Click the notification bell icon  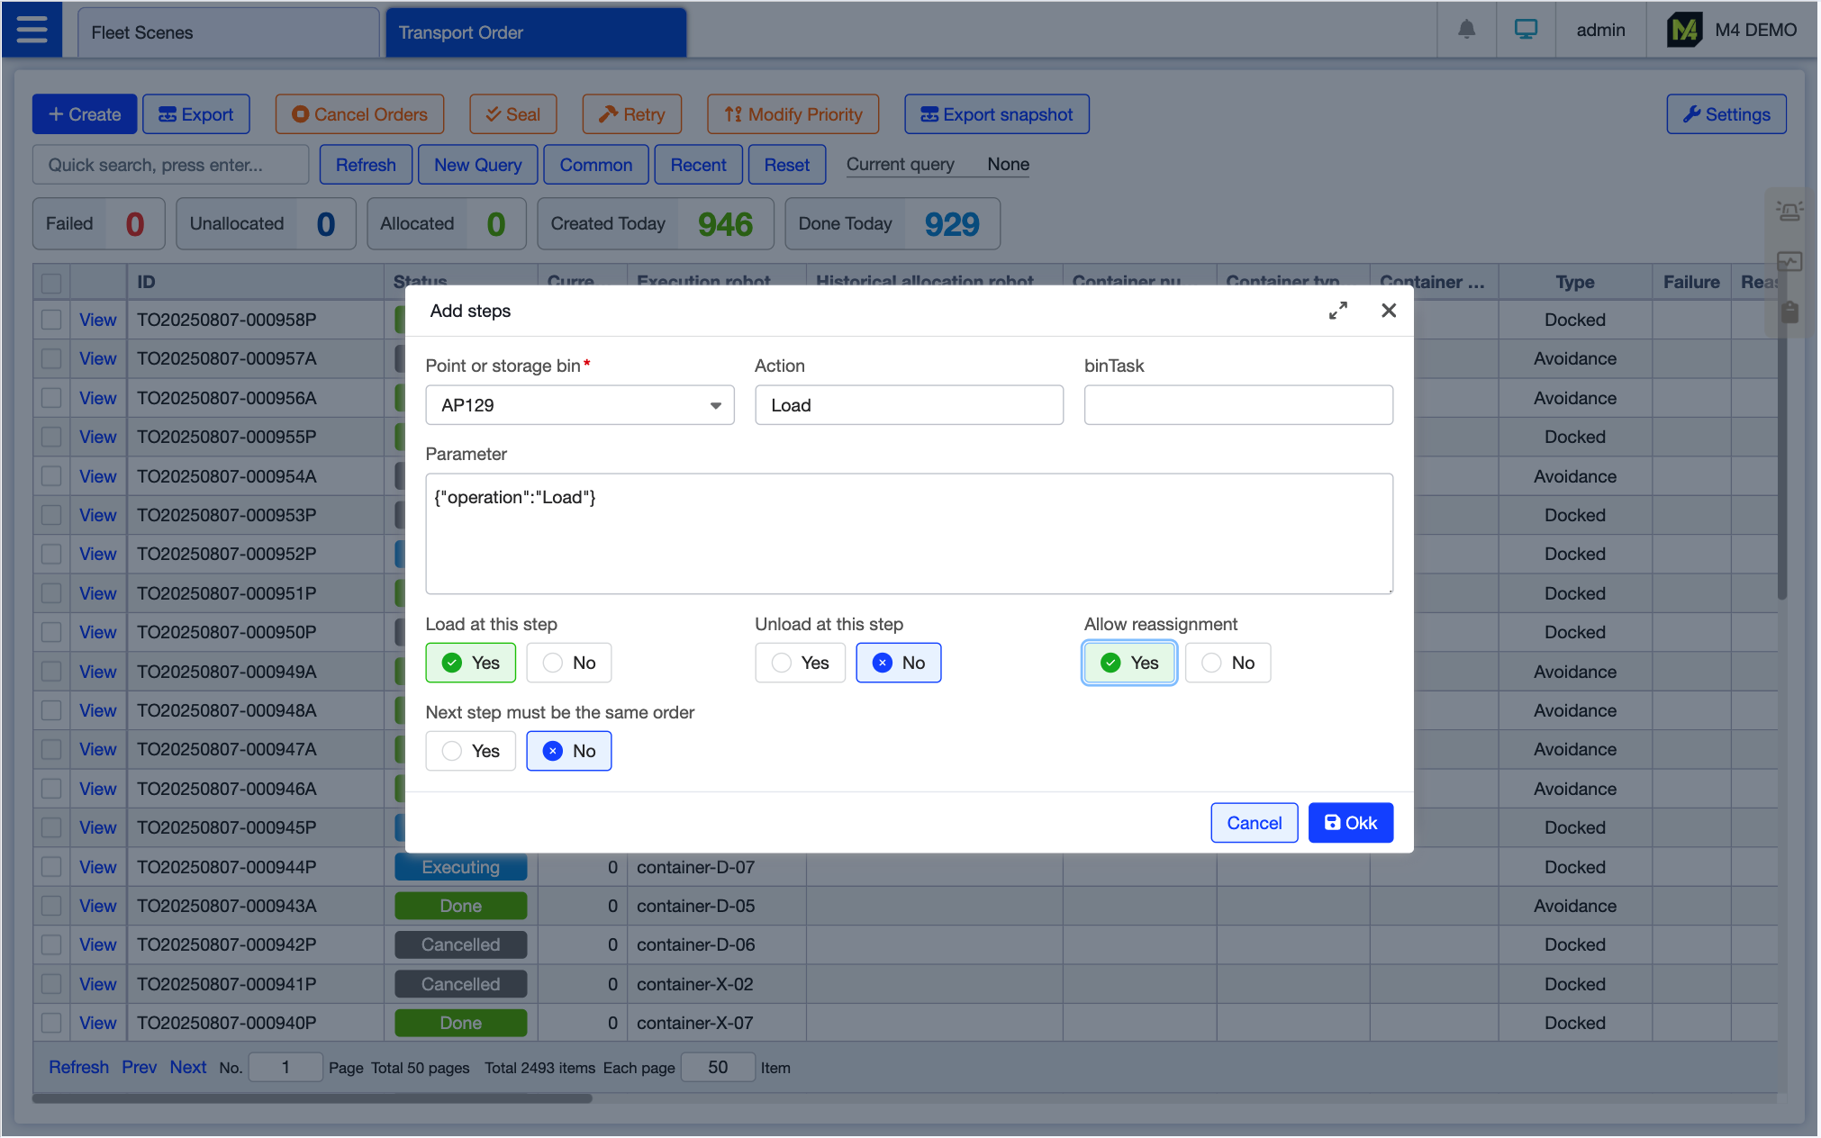1466,30
